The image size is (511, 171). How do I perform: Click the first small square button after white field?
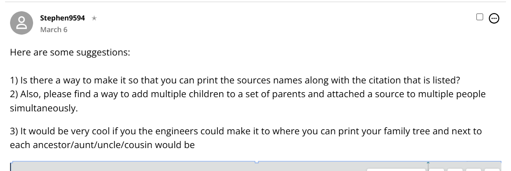point(436,170)
